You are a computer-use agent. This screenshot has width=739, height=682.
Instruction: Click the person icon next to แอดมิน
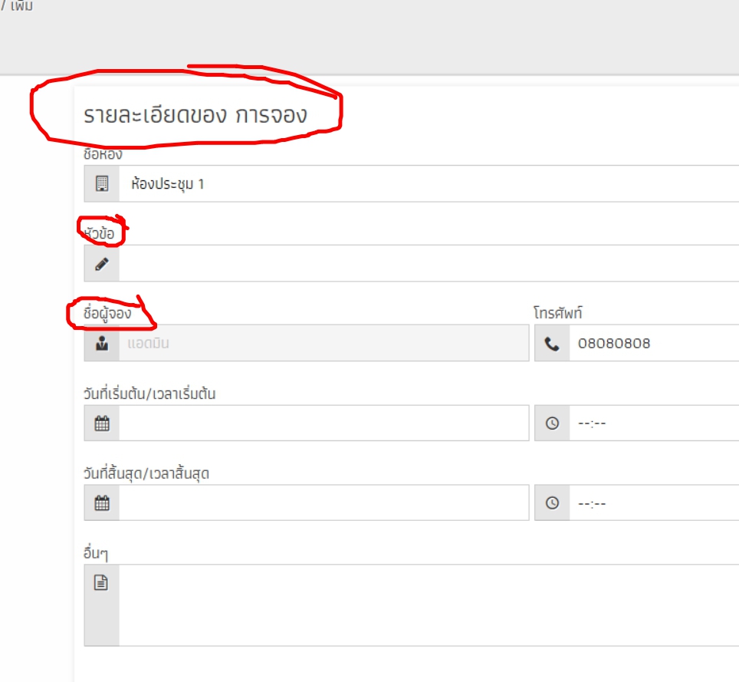(102, 343)
